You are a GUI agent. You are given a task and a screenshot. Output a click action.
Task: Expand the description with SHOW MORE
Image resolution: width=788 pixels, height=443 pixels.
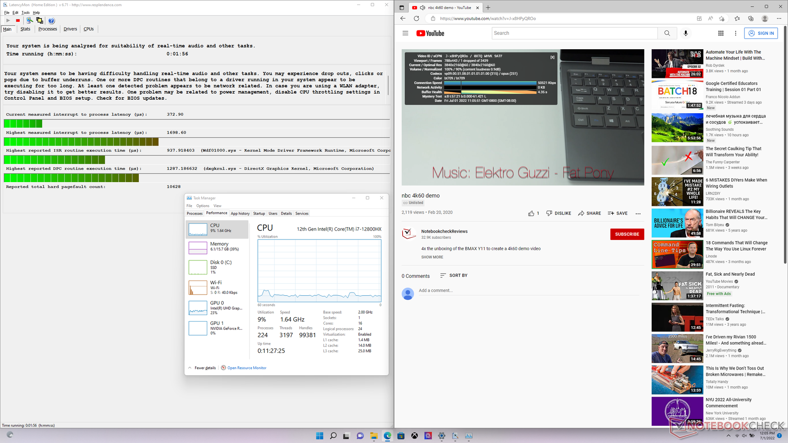coord(432,257)
